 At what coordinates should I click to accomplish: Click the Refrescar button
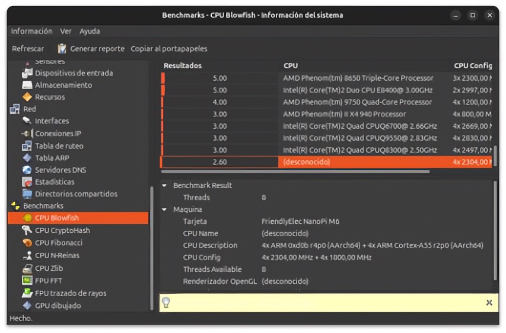click(28, 49)
